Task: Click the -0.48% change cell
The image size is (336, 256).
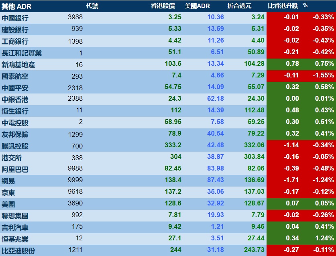Action: pyautogui.click(x=324, y=168)
